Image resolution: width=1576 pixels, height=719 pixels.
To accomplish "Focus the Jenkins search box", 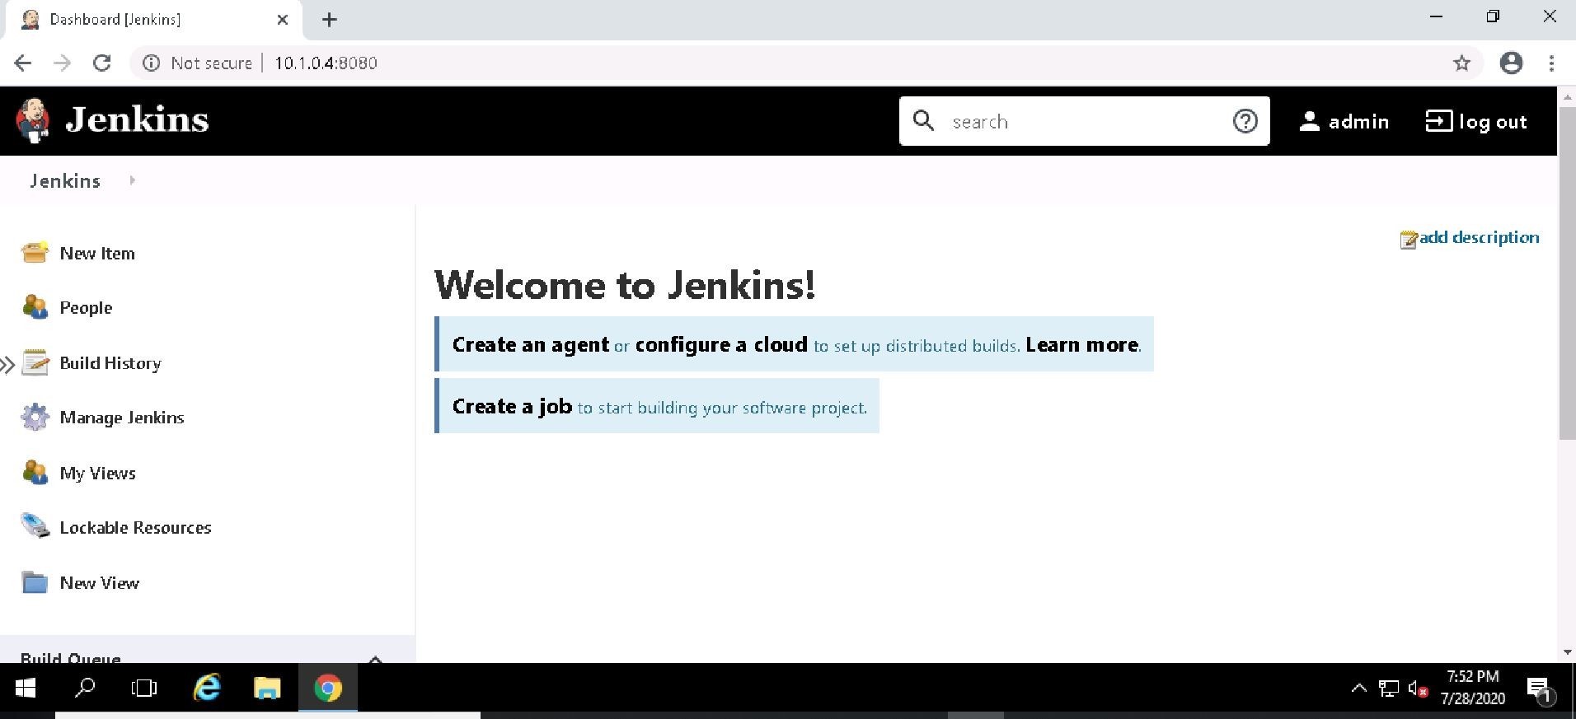I will point(1084,121).
